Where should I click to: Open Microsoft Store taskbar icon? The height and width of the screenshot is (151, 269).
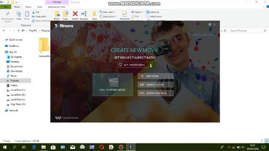tap(53, 147)
